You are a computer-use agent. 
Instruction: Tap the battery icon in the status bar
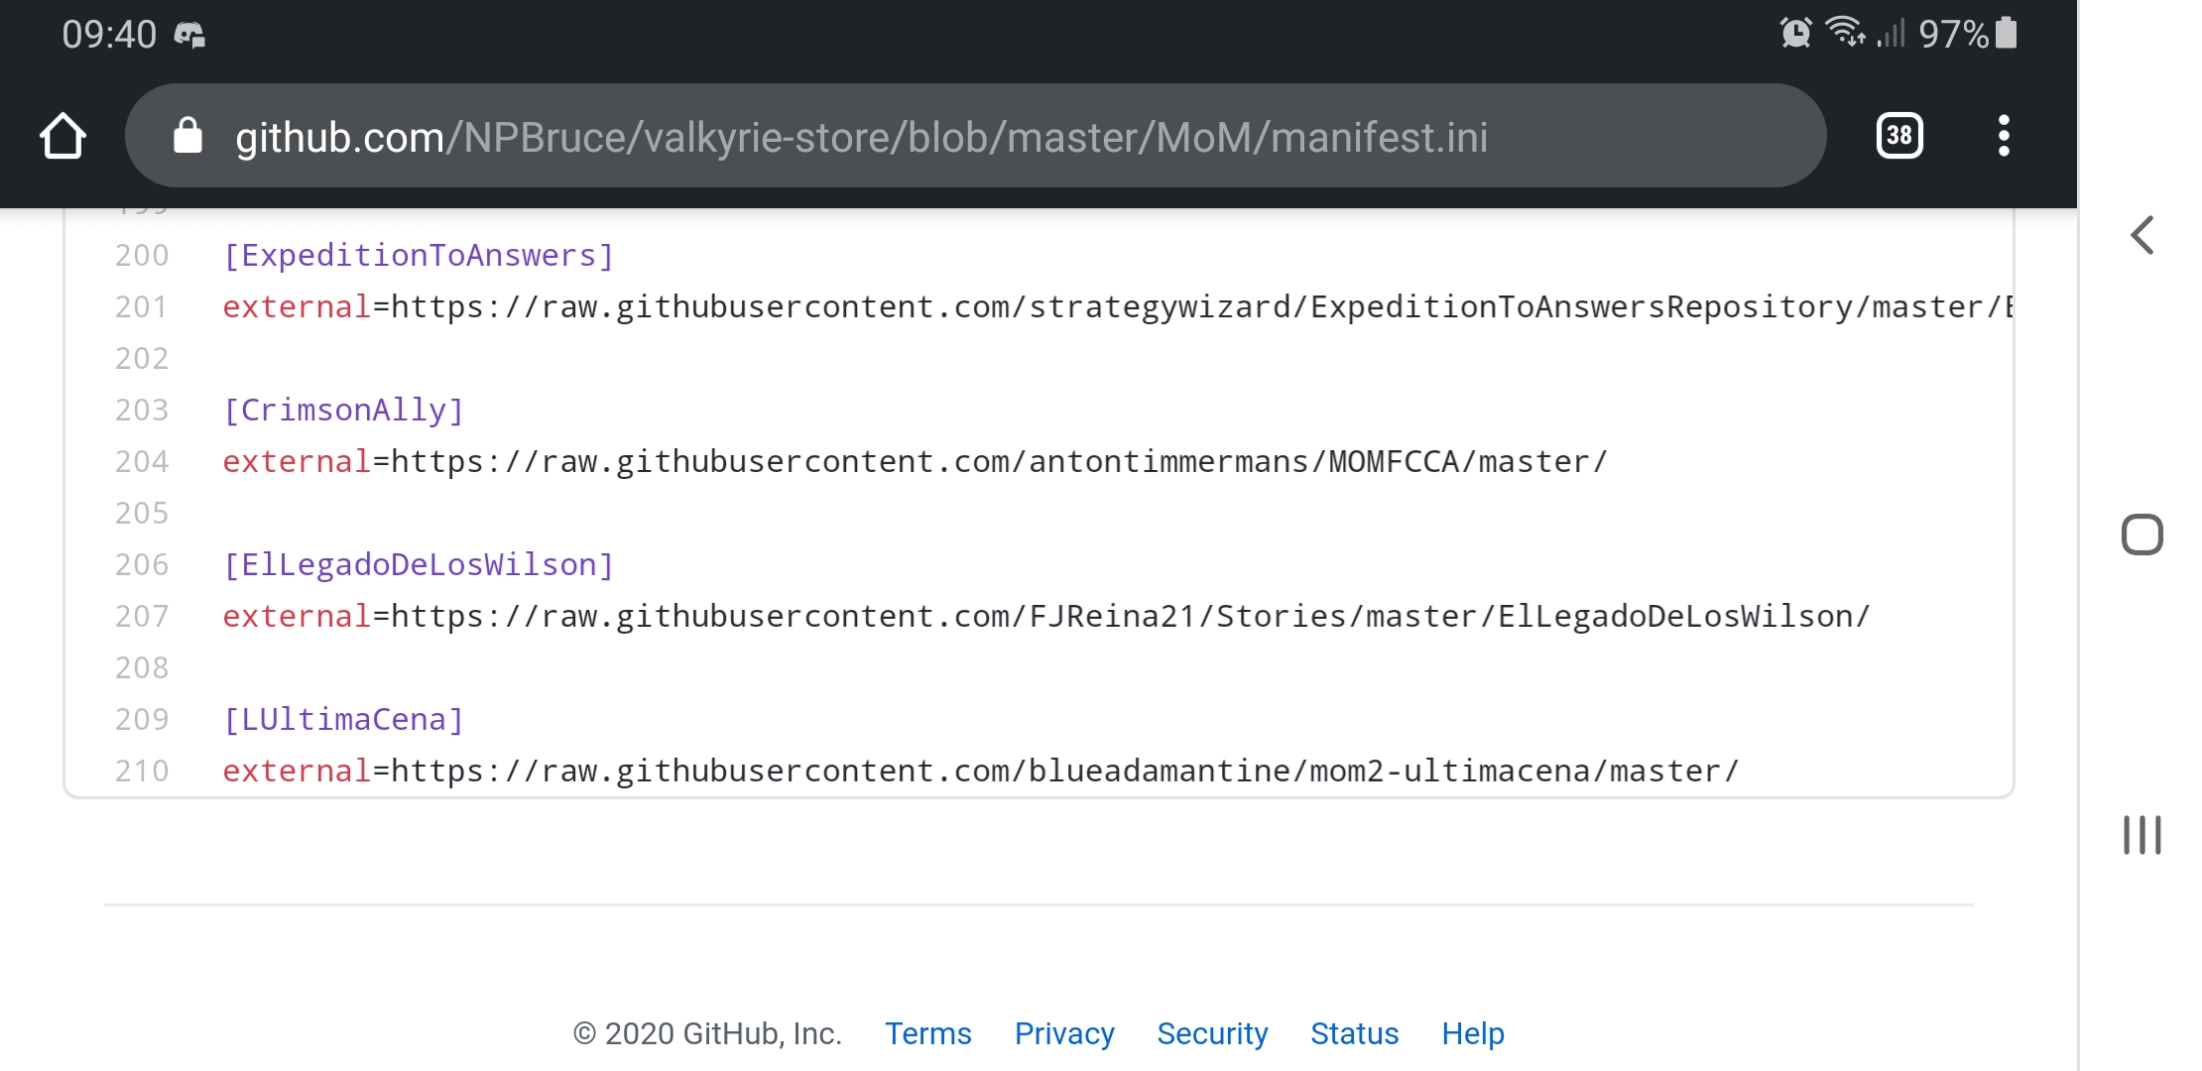pos(2007,33)
